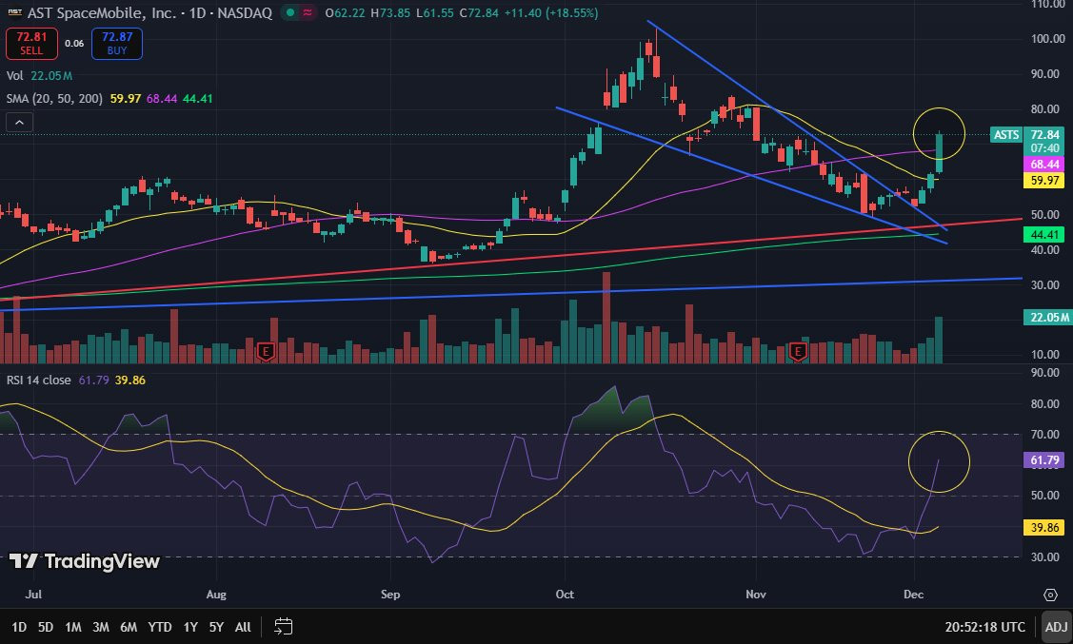Viewport: 1073px width, 644px height.
Task: Select the 5D time range
Action: point(45,627)
